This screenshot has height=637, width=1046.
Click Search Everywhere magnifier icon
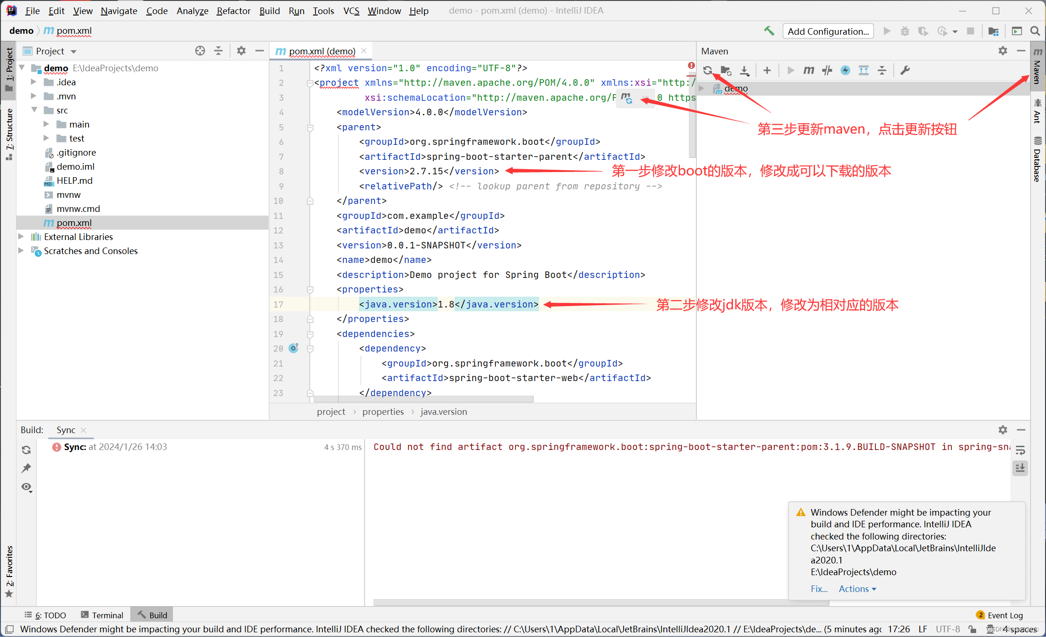[1035, 31]
